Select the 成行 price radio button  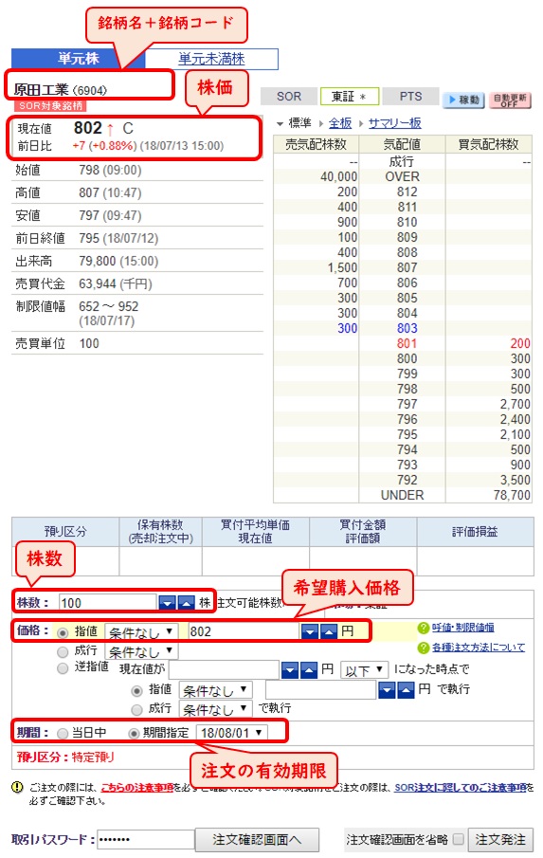(x=63, y=651)
